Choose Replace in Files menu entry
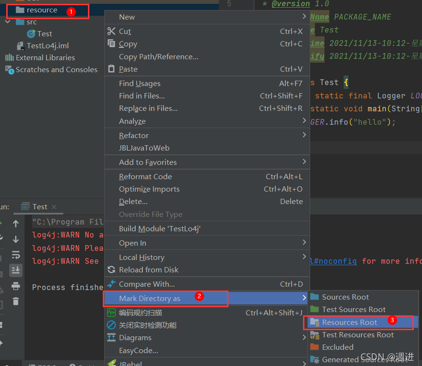 pyautogui.click(x=207, y=108)
